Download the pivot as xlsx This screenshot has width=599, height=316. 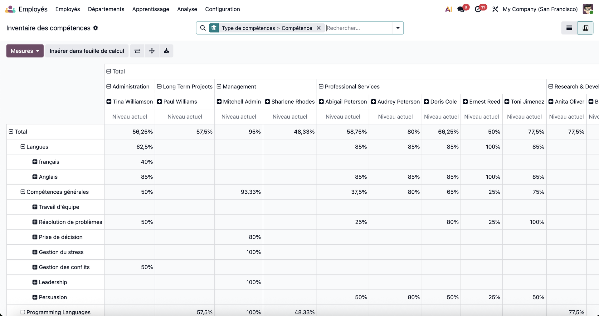pos(166,51)
